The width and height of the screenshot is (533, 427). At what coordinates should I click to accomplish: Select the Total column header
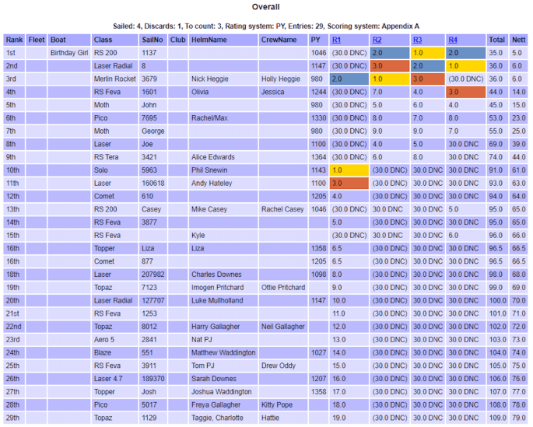click(496, 40)
